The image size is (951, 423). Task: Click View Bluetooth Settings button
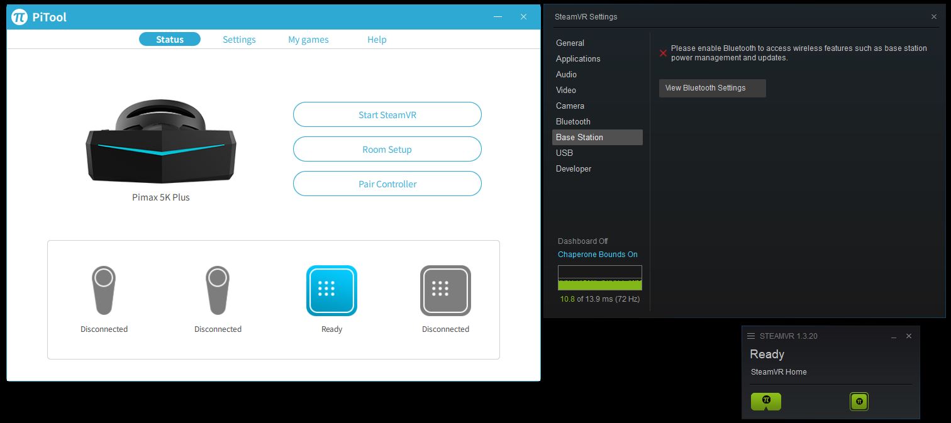coord(713,88)
